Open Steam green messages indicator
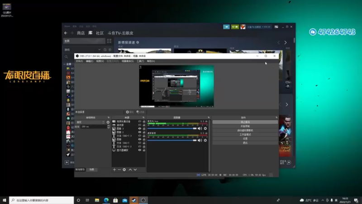 coord(235,27)
